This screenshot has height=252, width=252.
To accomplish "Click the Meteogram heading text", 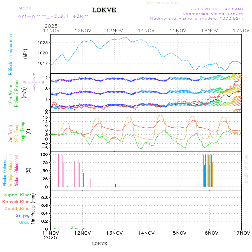I will point(163,3).
